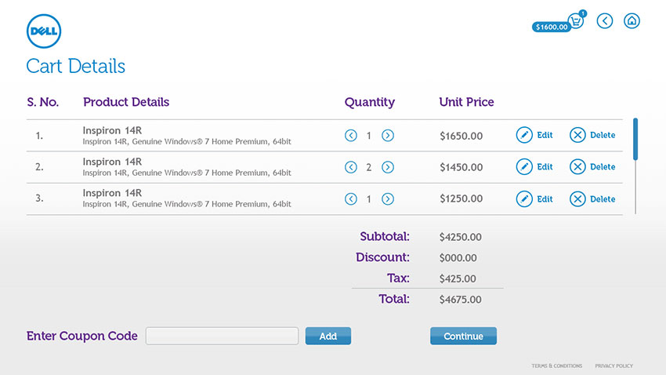
Task: Select the Inspiron 14R title in row 2
Action: coord(112,162)
